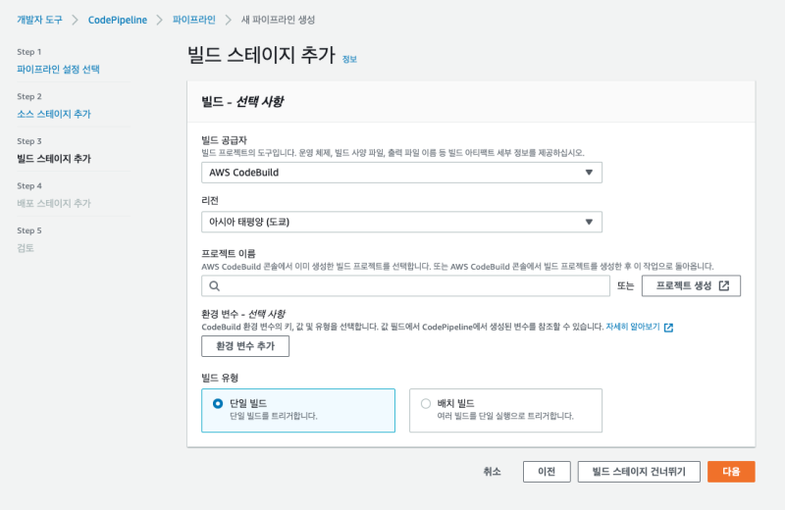Cancel pipeline creation with 취소
This screenshot has height=510, width=785.
pyautogui.click(x=493, y=472)
